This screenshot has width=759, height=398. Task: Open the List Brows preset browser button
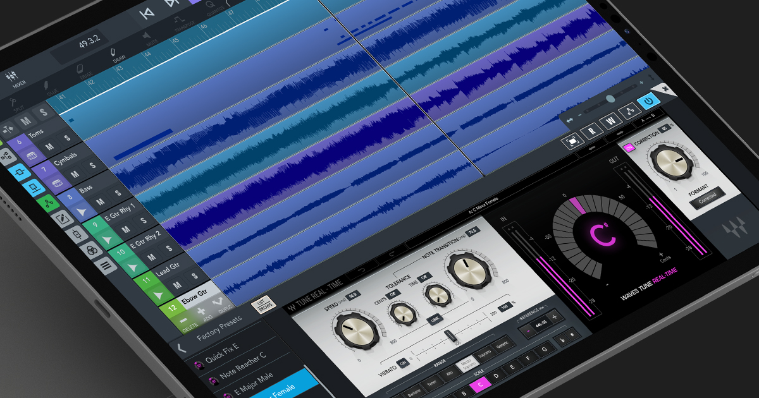[265, 306]
